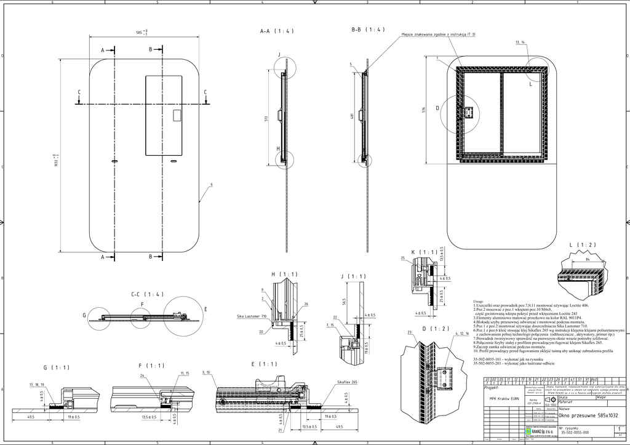Click the detail H circle on section A-A
The width and height of the screenshot is (630, 445).
click(x=284, y=158)
